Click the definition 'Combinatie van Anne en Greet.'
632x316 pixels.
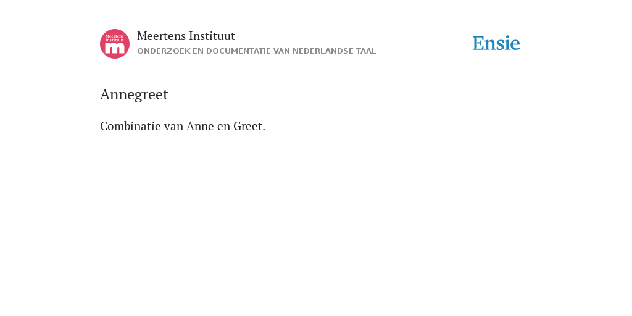pyautogui.click(x=183, y=126)
